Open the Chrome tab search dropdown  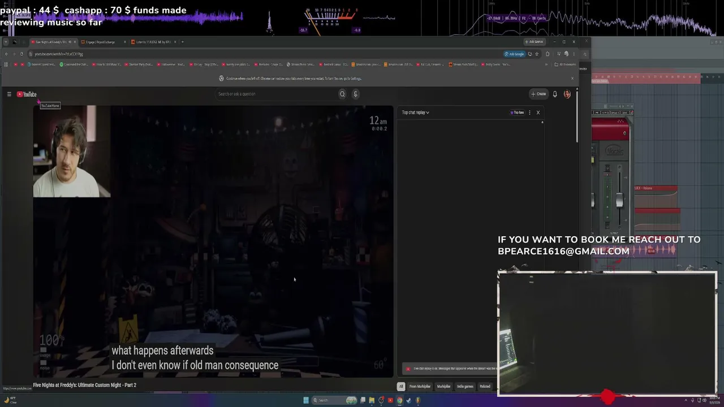[x=6, y=42]
